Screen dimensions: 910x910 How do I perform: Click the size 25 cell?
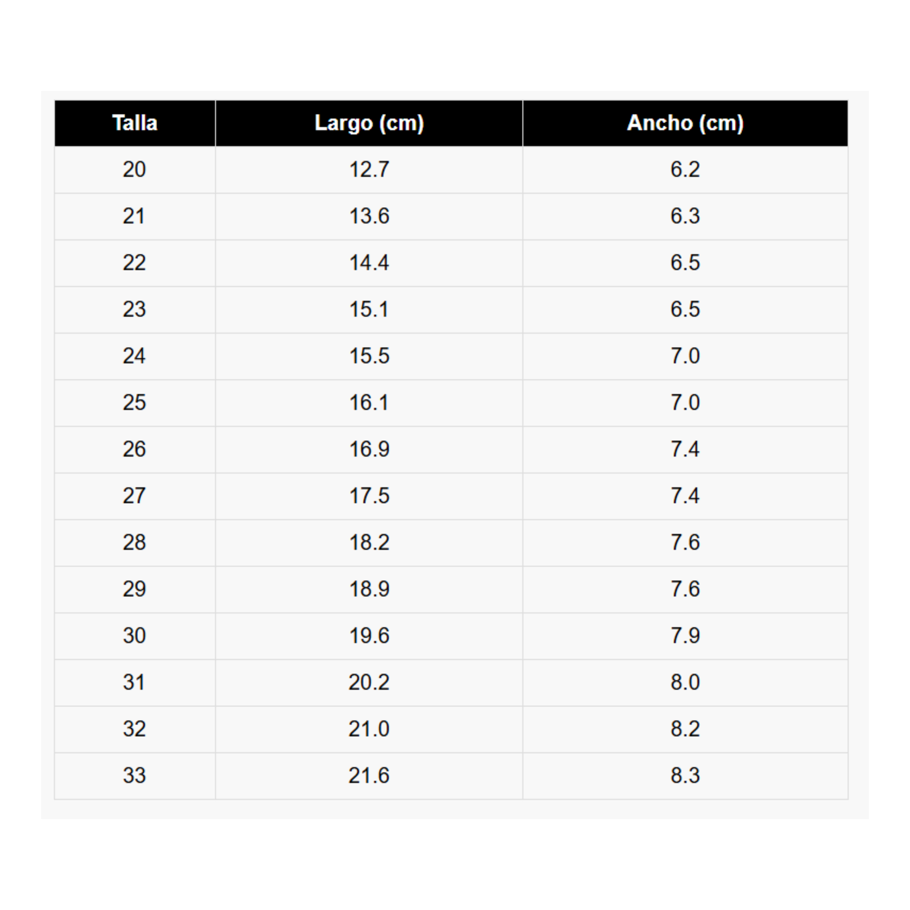[x=135, y=403]
